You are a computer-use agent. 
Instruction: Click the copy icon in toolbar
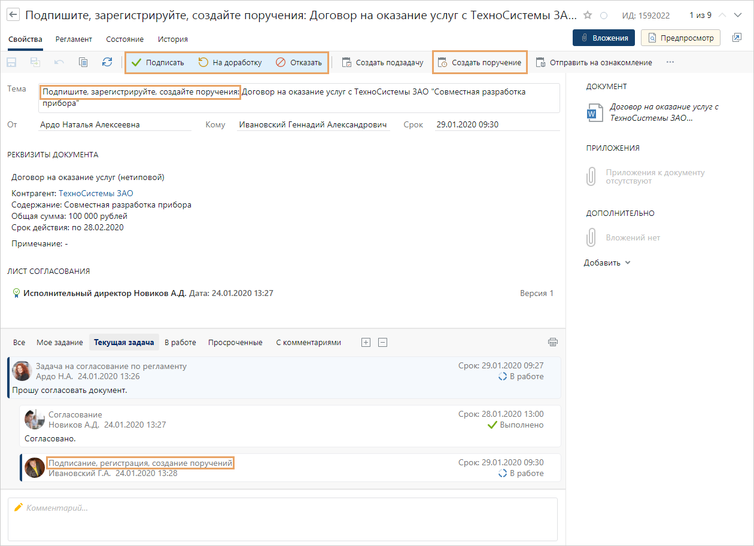(x=83, y=62)
